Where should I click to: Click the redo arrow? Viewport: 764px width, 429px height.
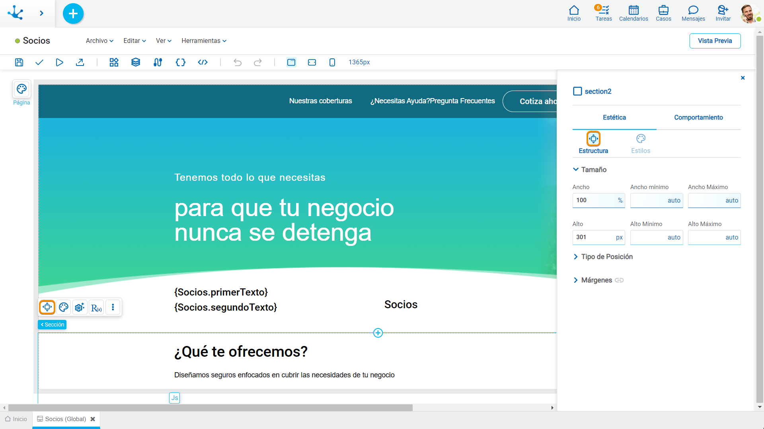pyautogui.click(x=258, y=62)
